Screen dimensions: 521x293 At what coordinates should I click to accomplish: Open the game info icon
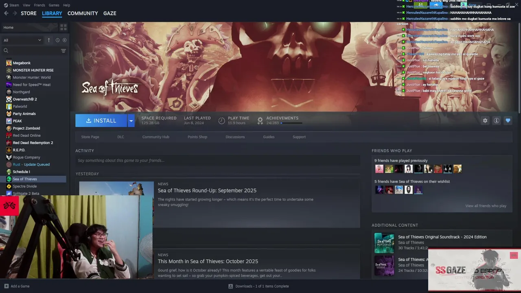click(x=496, y=120)
